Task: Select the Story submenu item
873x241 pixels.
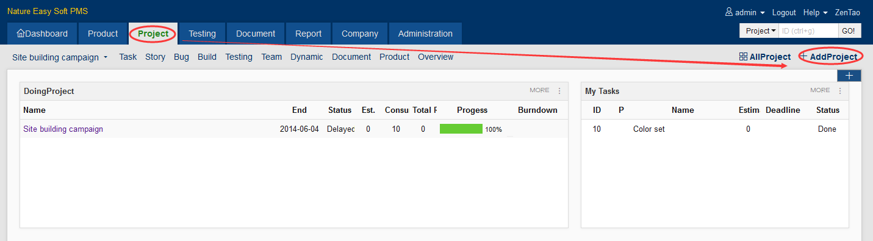Action: [x=155, y=57]
